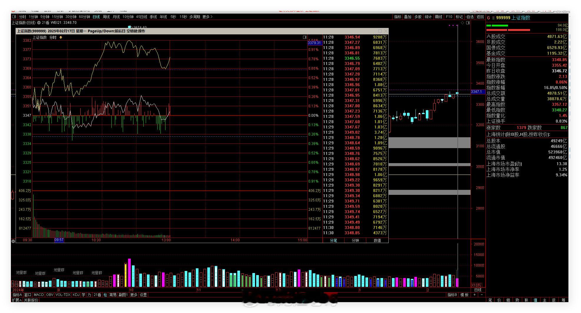581x313 pixels.
Task: Select 柱 indicator tab
Action: 105,295
